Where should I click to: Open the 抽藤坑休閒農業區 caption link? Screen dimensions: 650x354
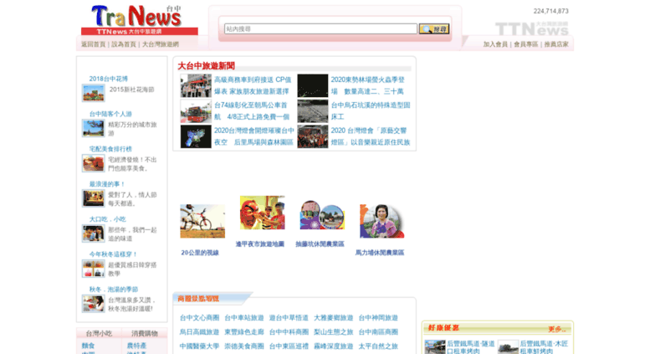[320, 244]
